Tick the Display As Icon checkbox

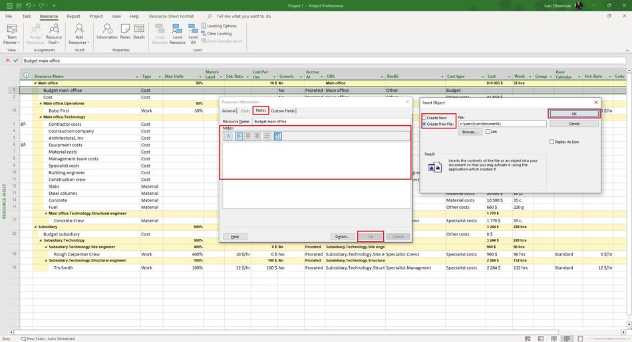(x=552, y=142)
